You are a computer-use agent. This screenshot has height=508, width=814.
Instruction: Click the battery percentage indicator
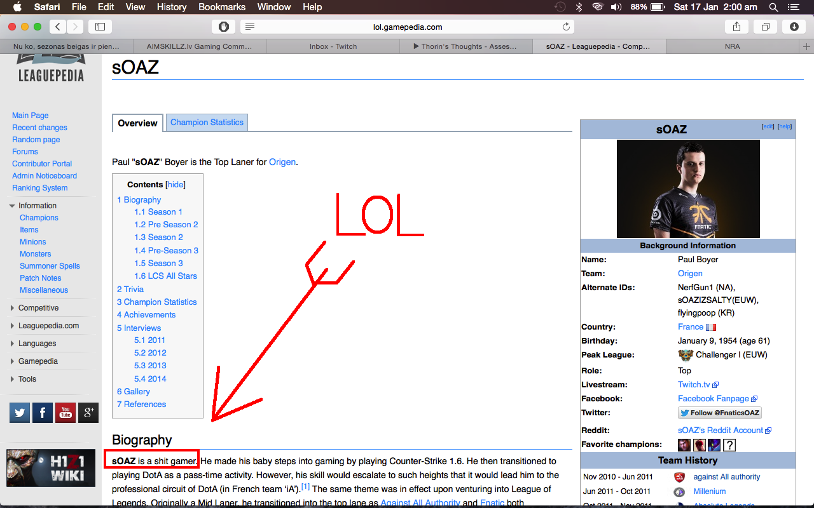(x=638, y=7)
